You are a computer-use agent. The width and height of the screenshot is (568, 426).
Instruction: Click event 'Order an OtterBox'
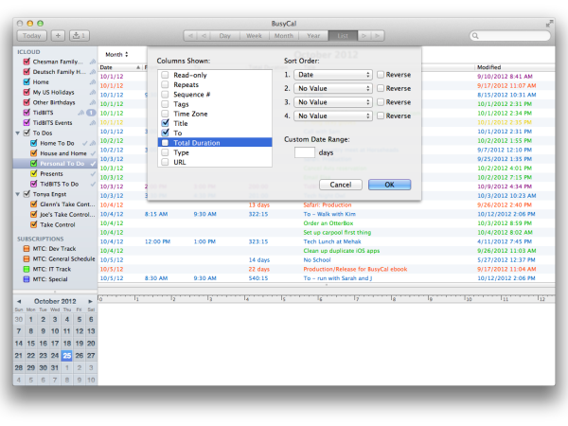point(328,223)
